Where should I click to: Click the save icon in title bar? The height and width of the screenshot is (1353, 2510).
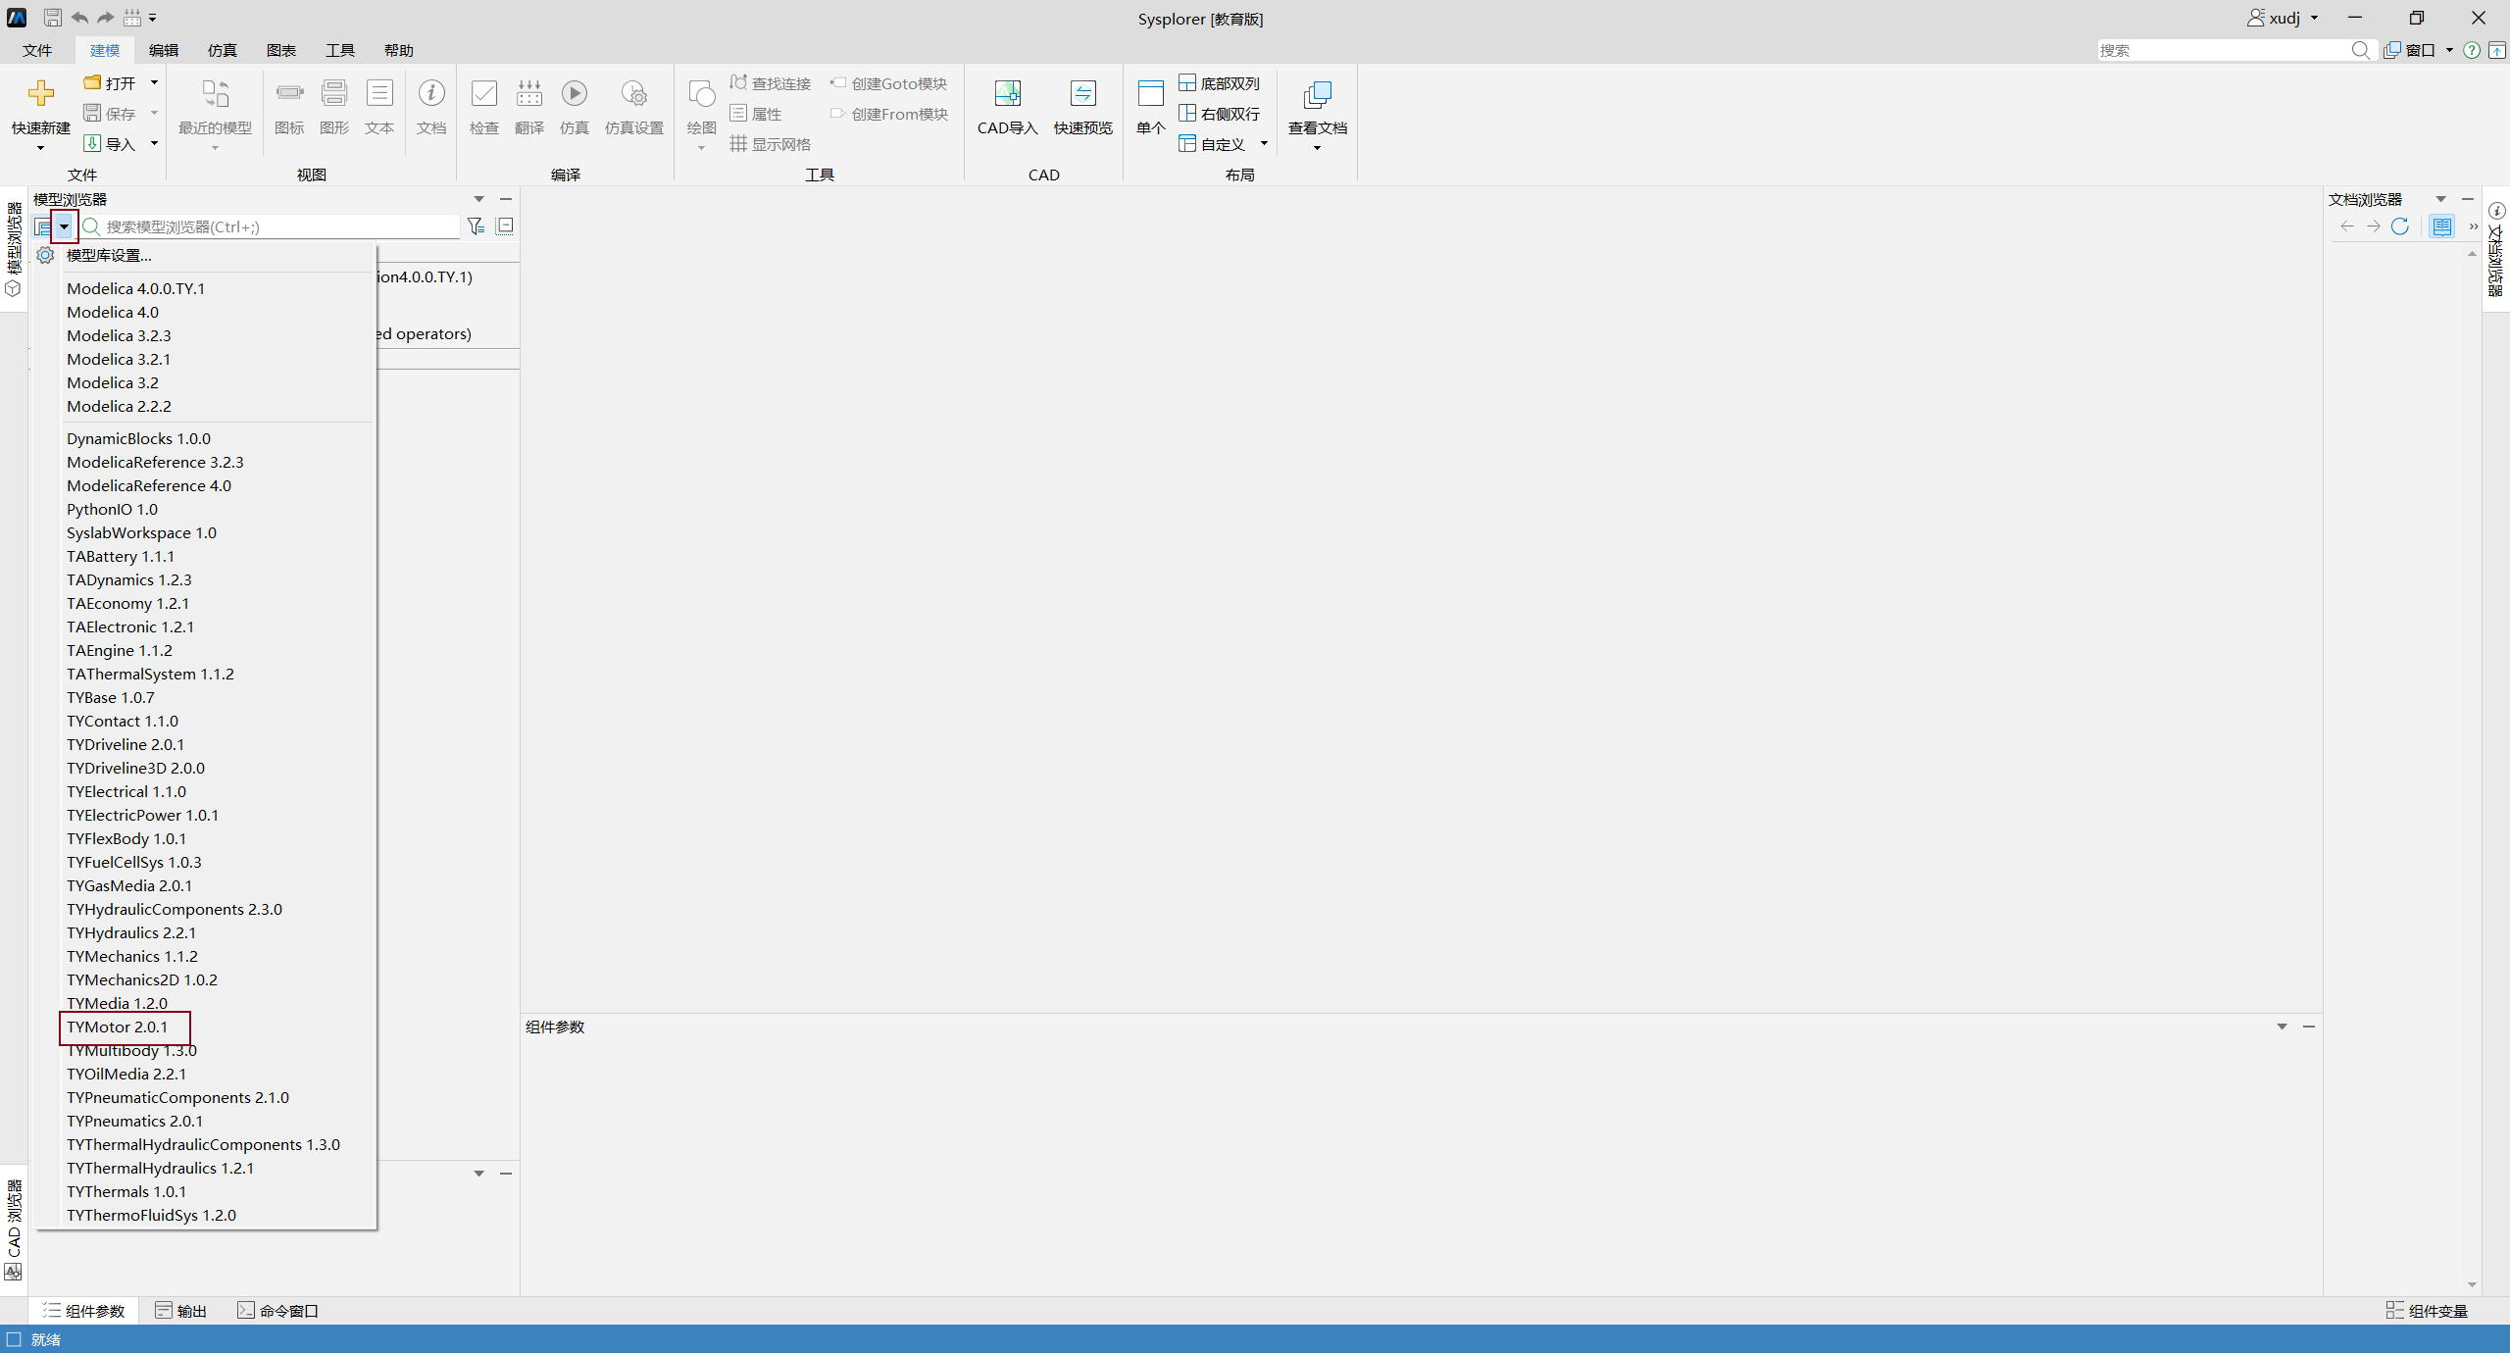pos(53,18)
